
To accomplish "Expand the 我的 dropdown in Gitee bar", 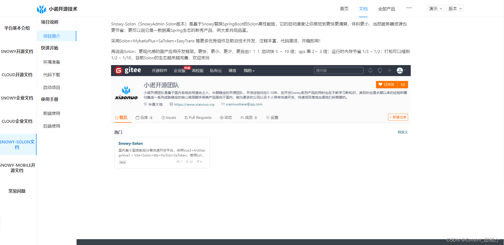I will (249, 71).
